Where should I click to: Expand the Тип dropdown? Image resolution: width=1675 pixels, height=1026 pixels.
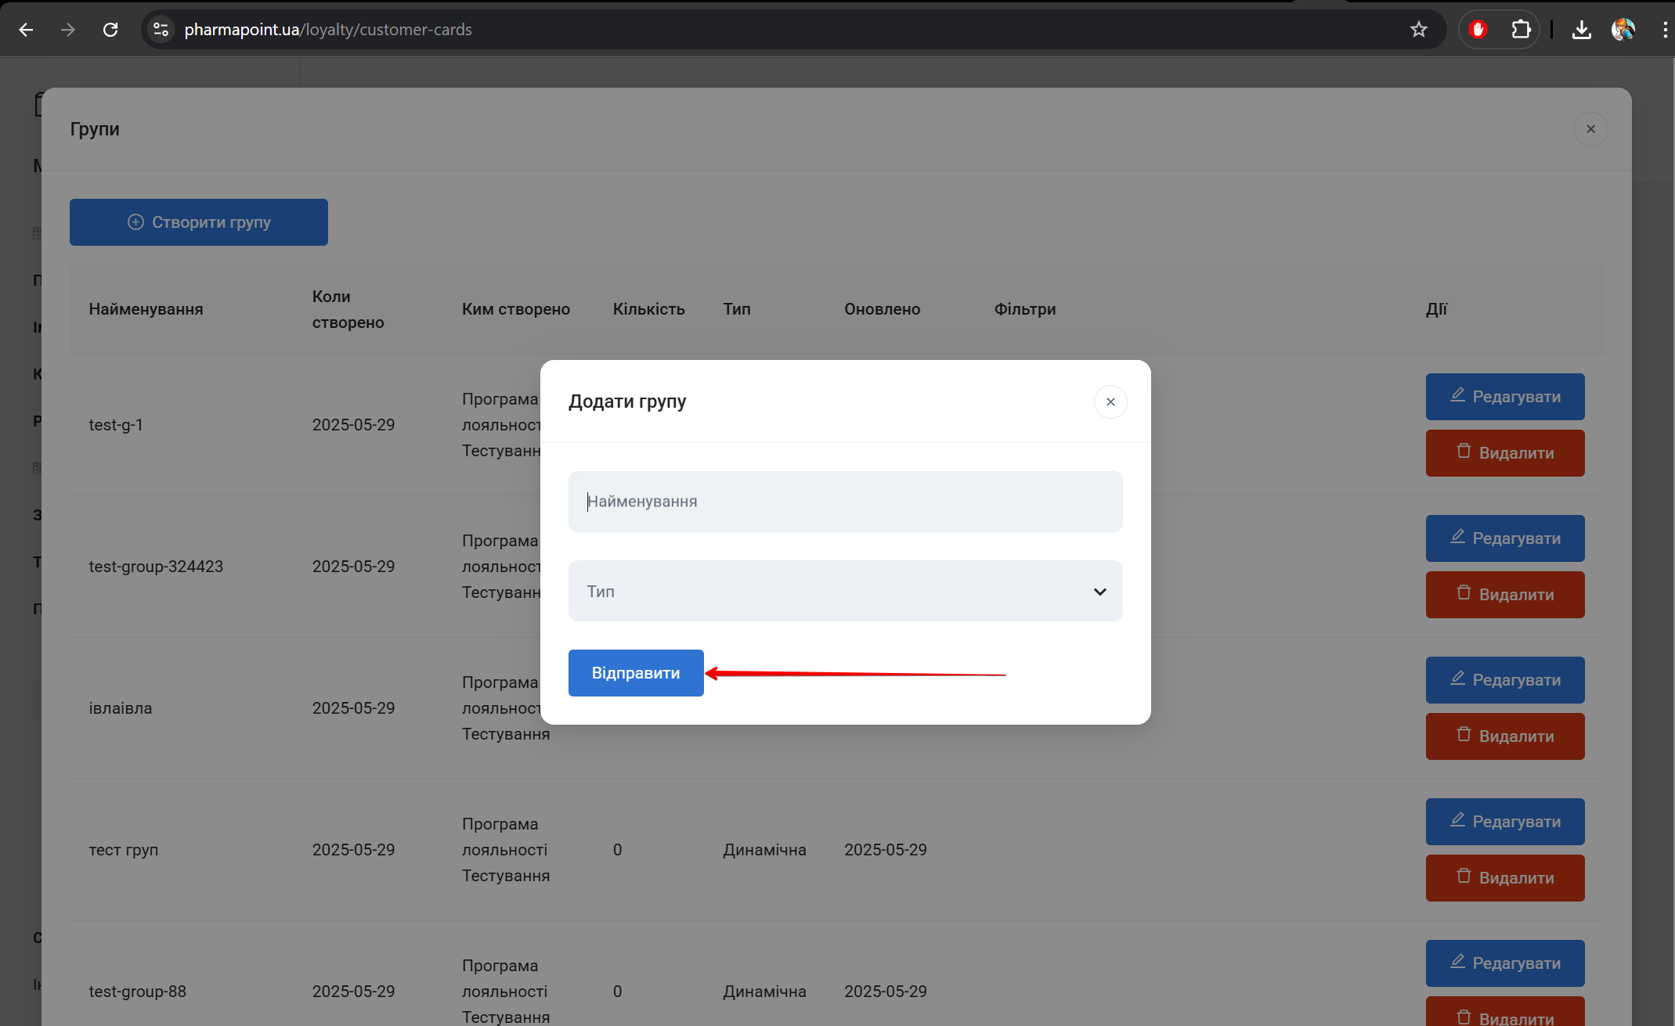[x=844, y=591]
